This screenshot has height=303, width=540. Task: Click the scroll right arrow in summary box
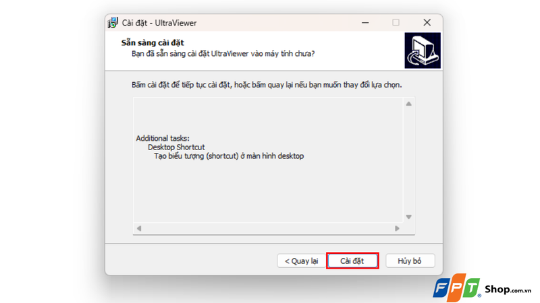click(x=397, y=228)
